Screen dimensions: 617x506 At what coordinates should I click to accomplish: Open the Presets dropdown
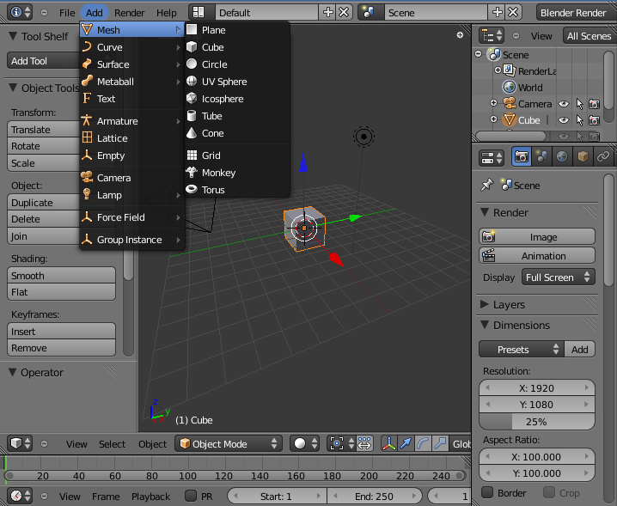522,350
